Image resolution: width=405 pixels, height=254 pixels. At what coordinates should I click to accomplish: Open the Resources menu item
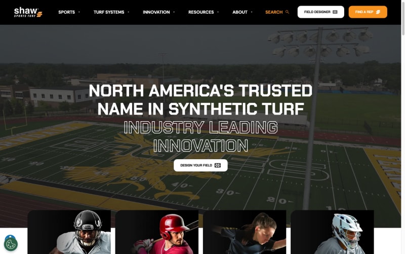pos(201,12)
